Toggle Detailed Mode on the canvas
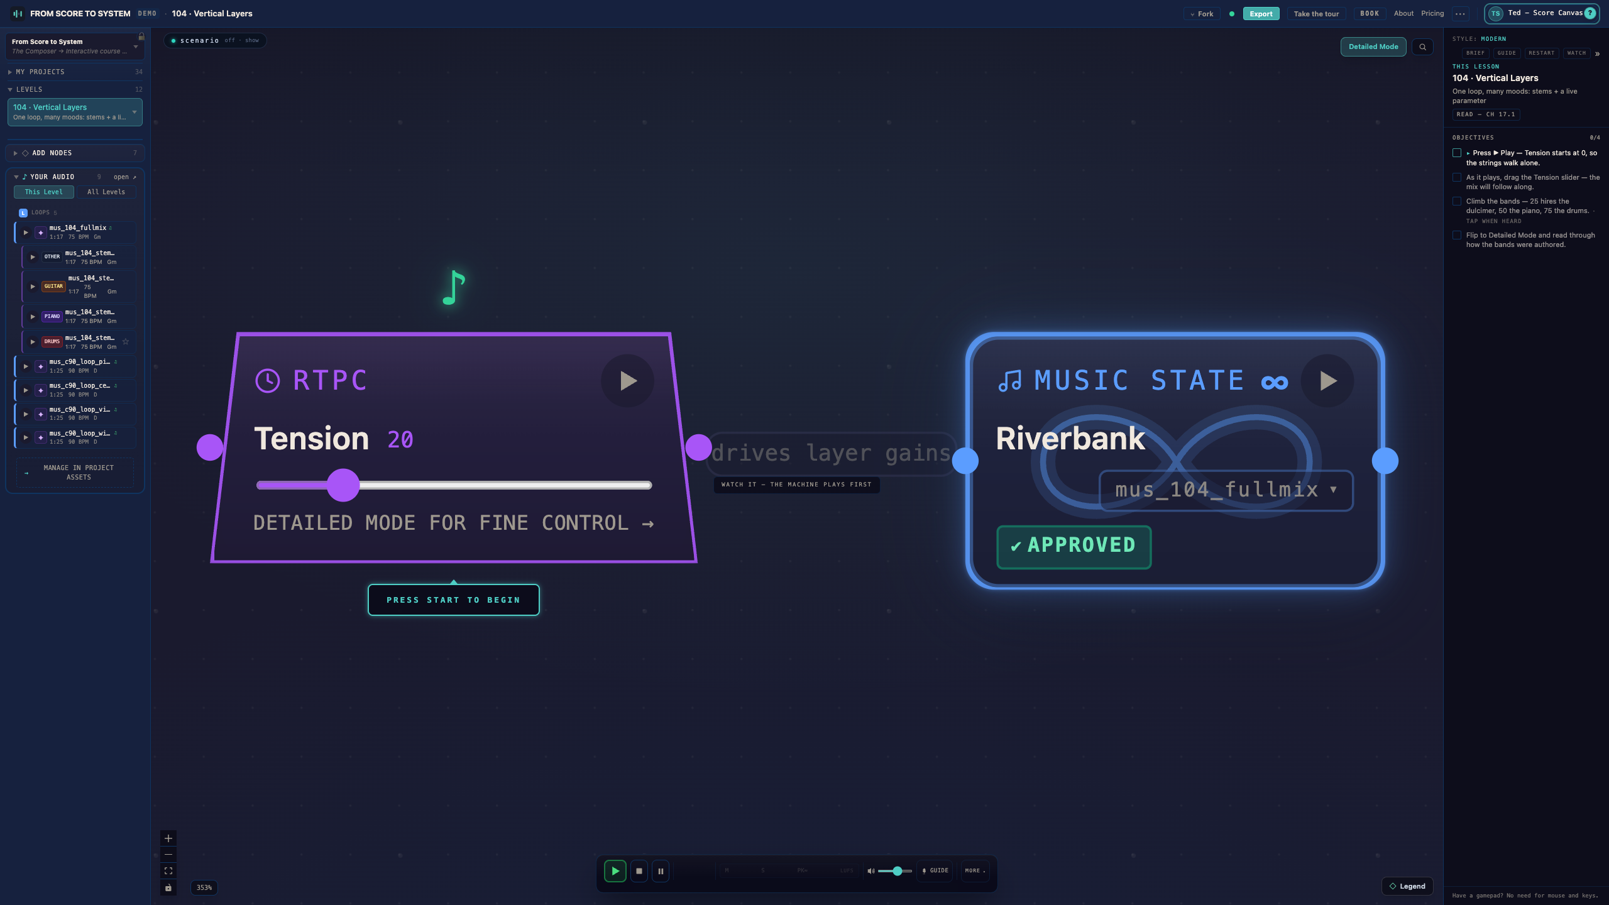The width and height of the screenshot is (1609, 905). pyautogui.click(x=1373, y=47)
